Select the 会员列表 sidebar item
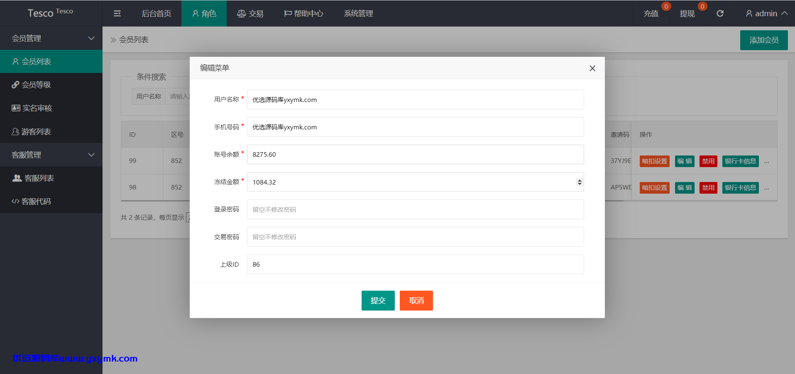Screen dimensions: 795x374 (51, 61)
